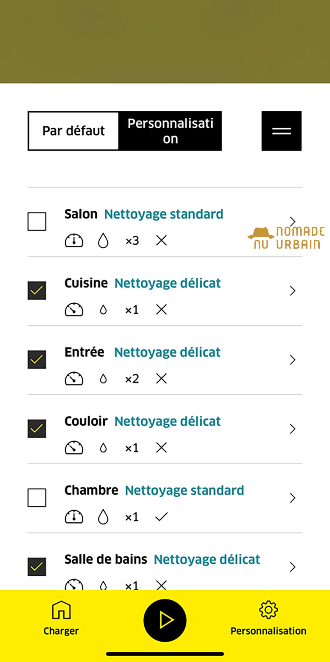The height and width of the screenshot is (662, 330).
Task: Expand the Cuisine room settings chevron
Action: click(x=293, y=291)
